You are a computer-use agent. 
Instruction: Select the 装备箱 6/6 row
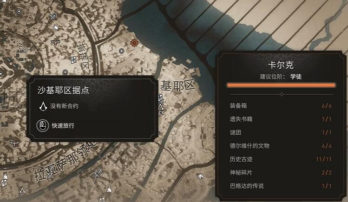281,106
